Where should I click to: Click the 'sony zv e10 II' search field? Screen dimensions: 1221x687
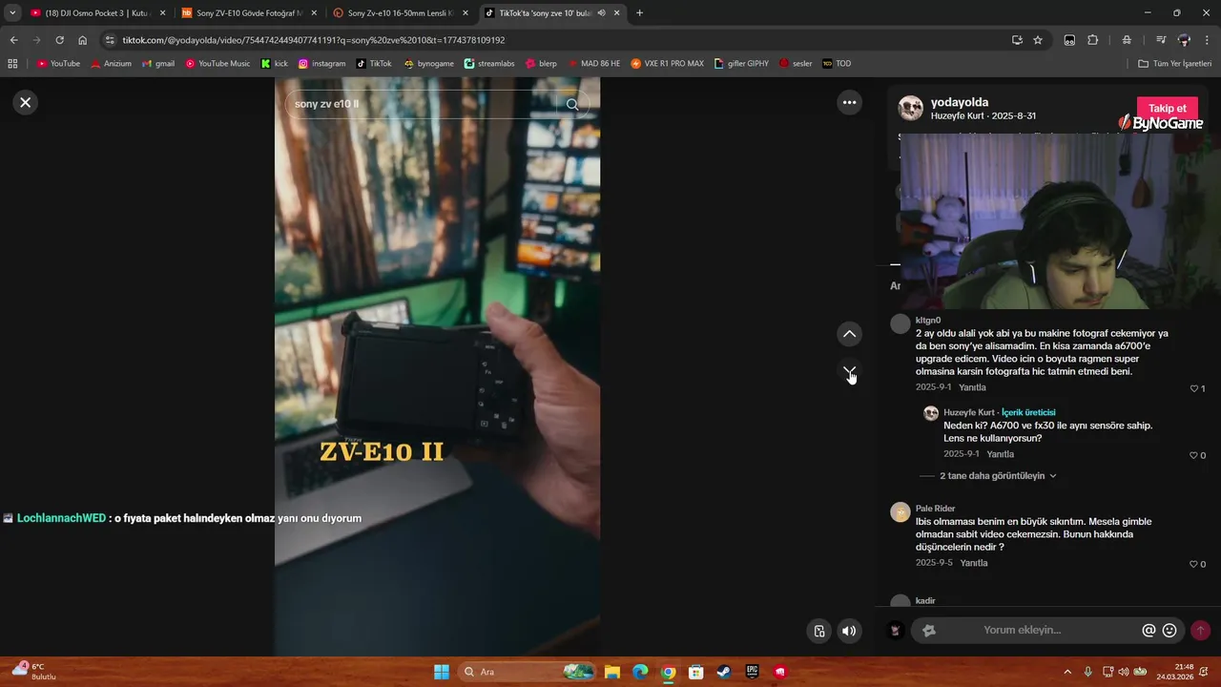[x=420, y=104]
